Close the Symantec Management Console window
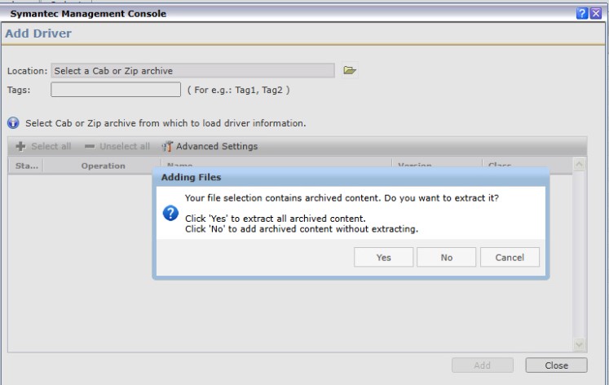Screen dimensions: 609x385 pyautogui.click(x=596, y=13)
